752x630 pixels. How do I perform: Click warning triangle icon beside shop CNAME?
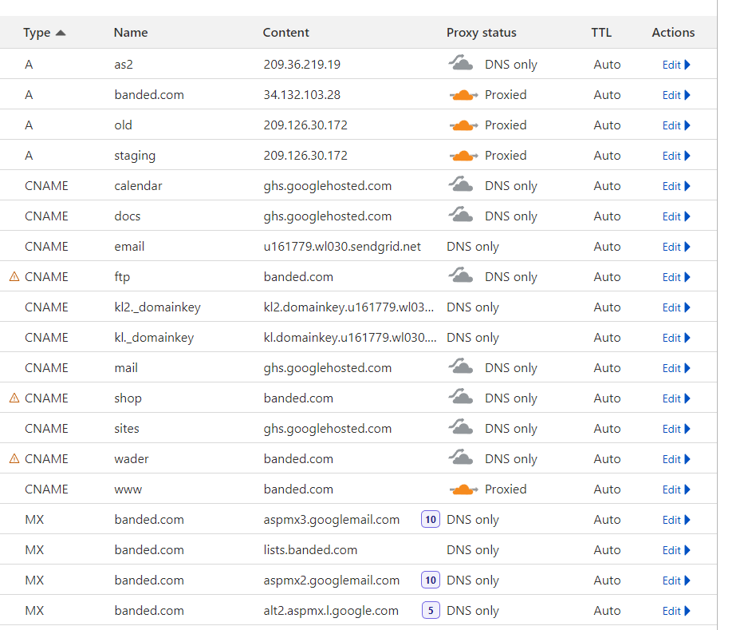(x=14, y=398)
